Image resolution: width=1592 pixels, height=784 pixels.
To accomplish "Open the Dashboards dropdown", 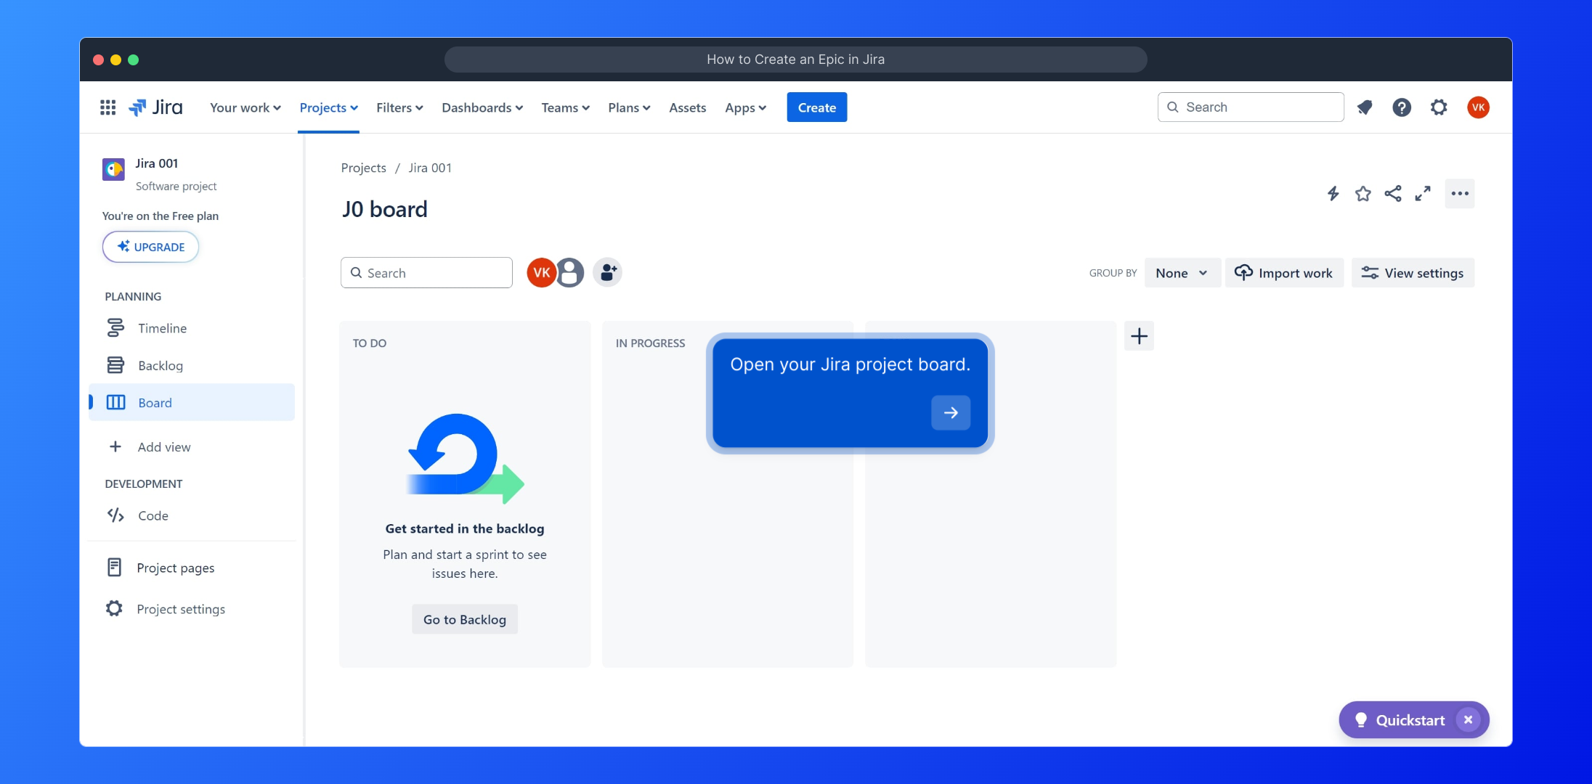I will click(x=482, y=107).
